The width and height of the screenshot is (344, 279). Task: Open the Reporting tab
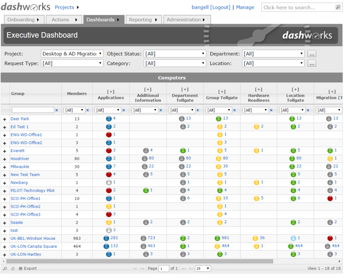[144, 20]
